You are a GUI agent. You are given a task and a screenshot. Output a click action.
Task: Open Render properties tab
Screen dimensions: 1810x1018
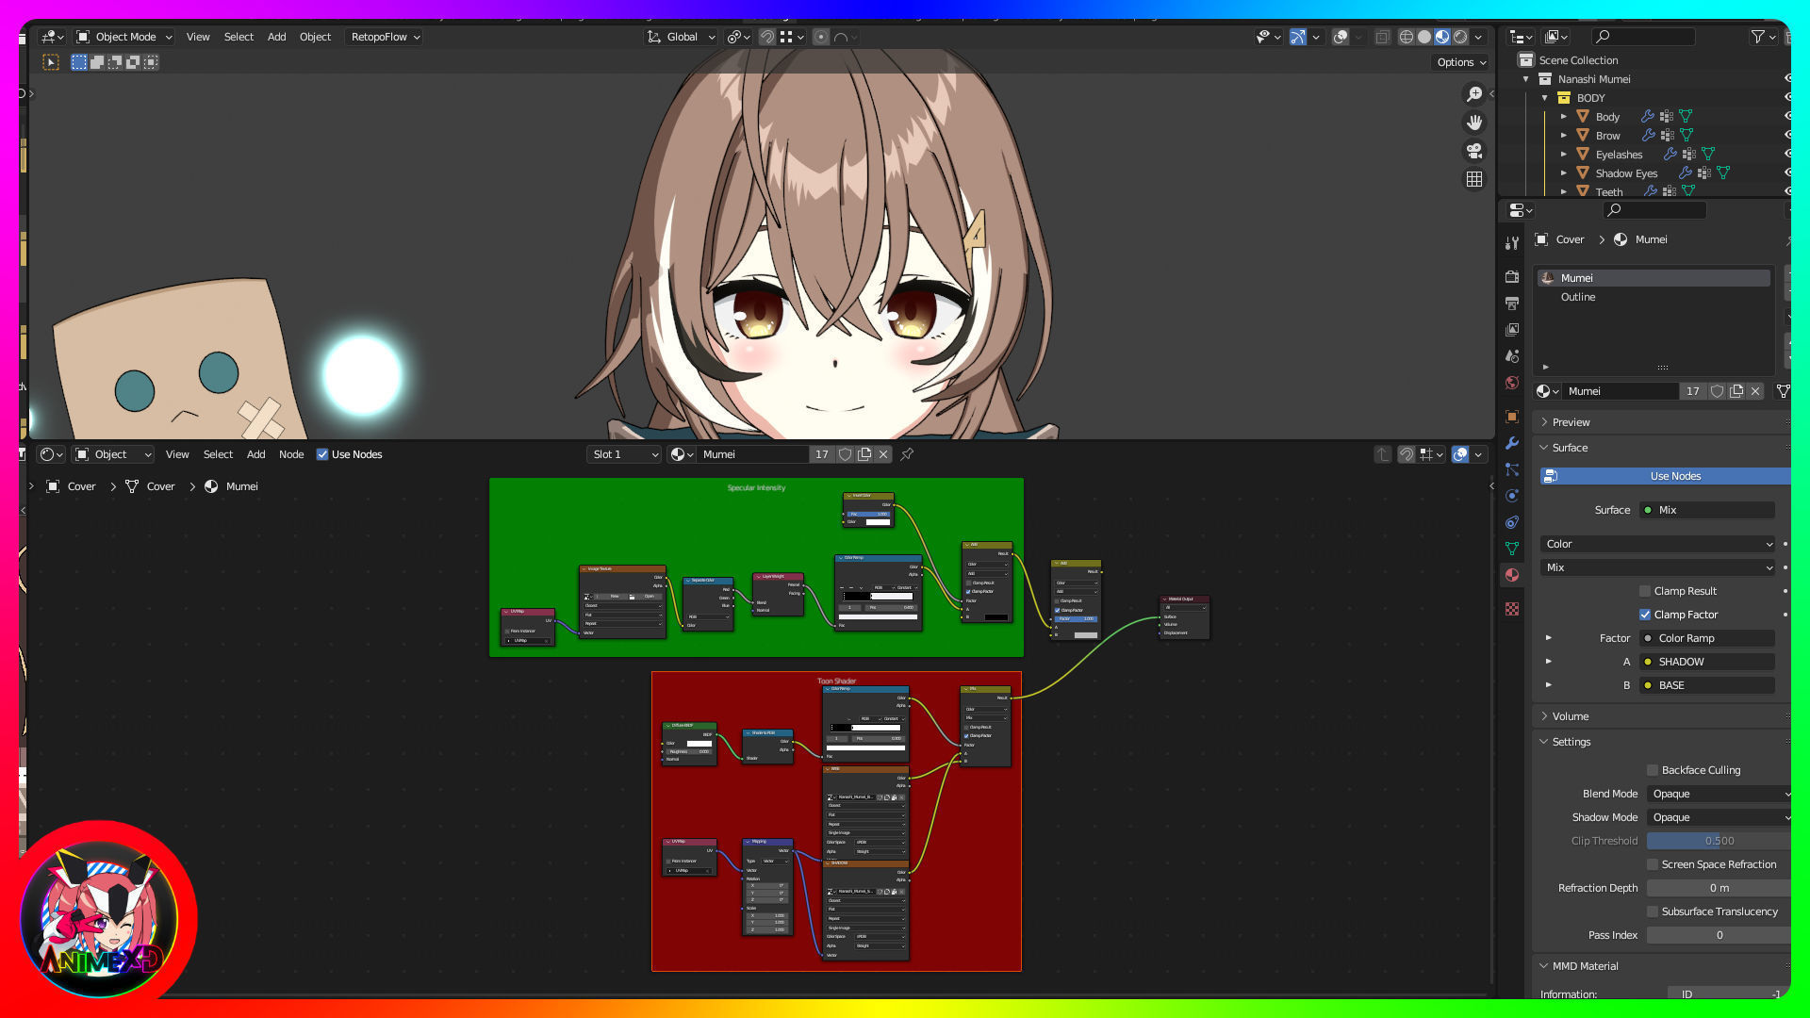click(x=1512, y=276)
